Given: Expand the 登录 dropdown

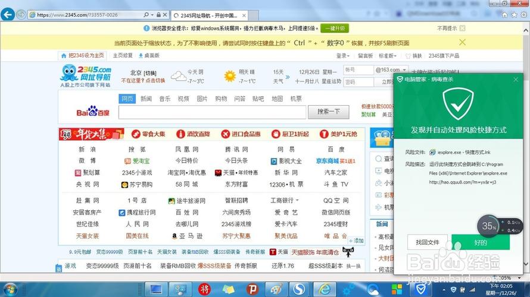Looking at the screenshot, I should coord(343,56).
